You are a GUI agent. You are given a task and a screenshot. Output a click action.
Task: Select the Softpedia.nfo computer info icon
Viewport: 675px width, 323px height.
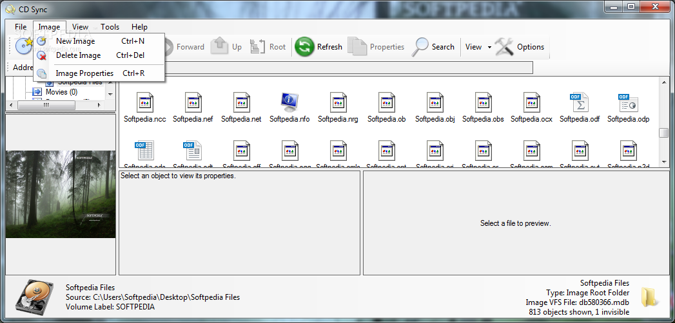289,102
